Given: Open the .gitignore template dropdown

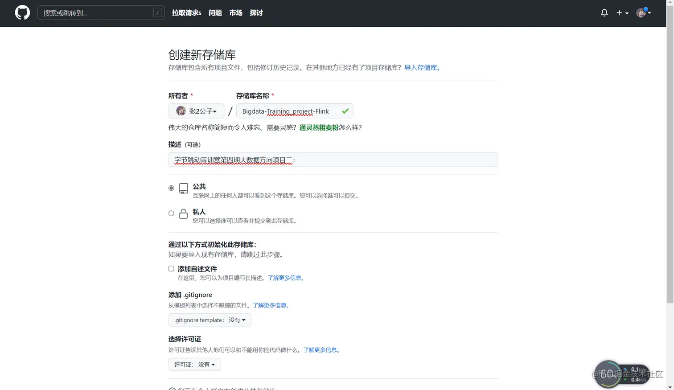Looking at the screenshot, I should 210,320.
